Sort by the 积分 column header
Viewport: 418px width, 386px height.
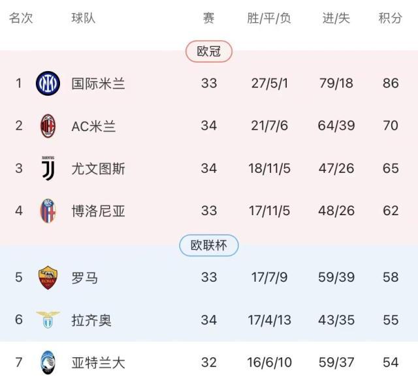(390, 18)
